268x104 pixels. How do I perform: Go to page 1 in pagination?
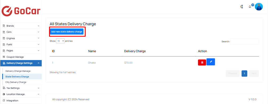click(244, 73)
